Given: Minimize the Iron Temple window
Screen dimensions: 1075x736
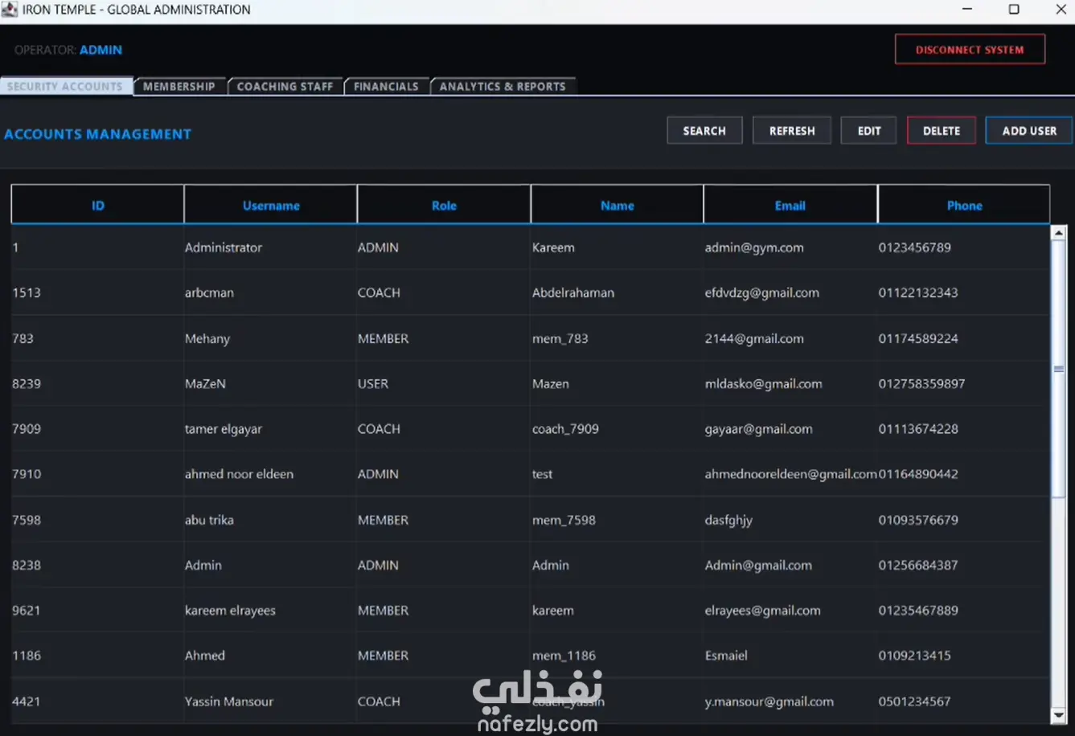Looking at the screenshot, I should pyautogui.click(x=967, y=10).
